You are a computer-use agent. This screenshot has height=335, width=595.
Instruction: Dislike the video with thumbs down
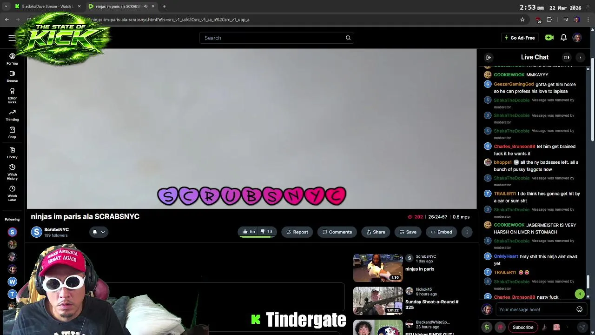267,232
